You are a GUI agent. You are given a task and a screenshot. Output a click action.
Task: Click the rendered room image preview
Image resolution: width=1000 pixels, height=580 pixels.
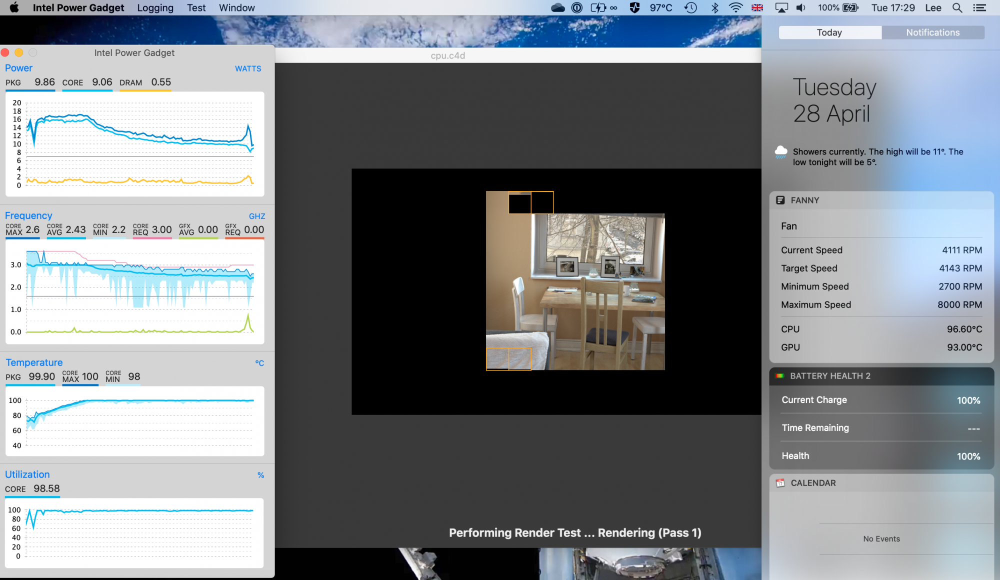pos(575,290)
